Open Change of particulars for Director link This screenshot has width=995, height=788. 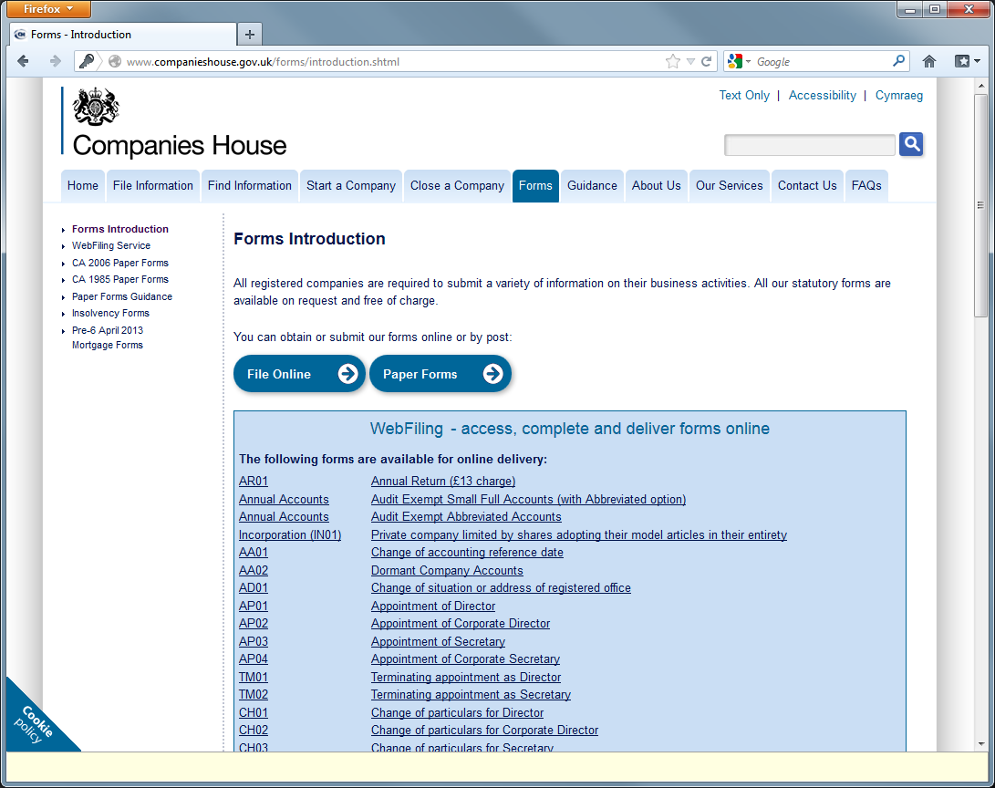[x=457, y=712]
